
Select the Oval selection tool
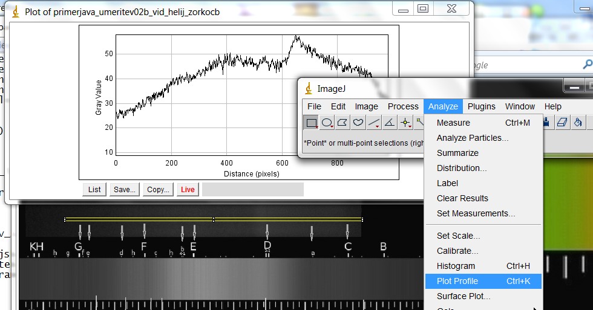(x=327, y=123)
